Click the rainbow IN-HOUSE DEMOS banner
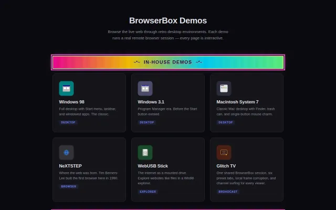Viewport: 336px width, 210px height. coord(168,62)
